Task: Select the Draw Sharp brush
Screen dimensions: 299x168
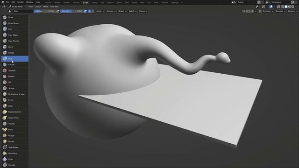Action: pyautogui.click(x=15, y=23)
